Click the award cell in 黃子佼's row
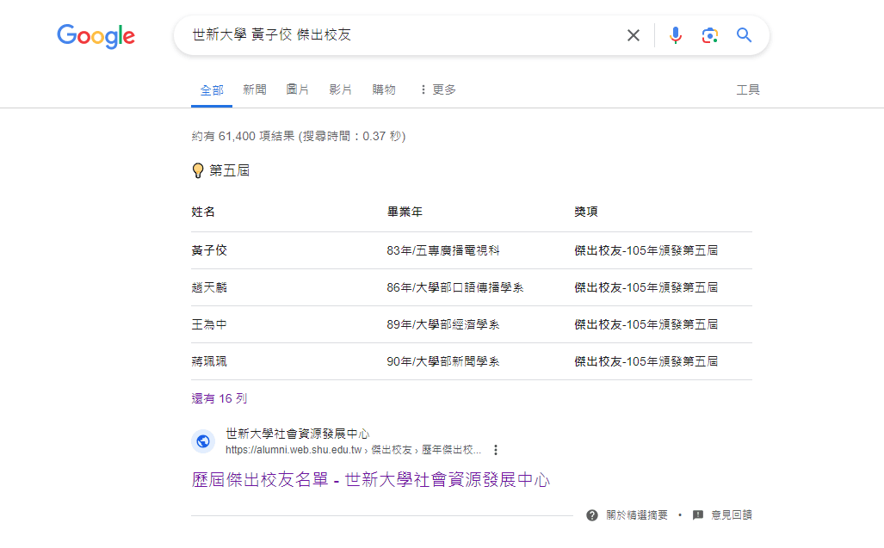 646,250
